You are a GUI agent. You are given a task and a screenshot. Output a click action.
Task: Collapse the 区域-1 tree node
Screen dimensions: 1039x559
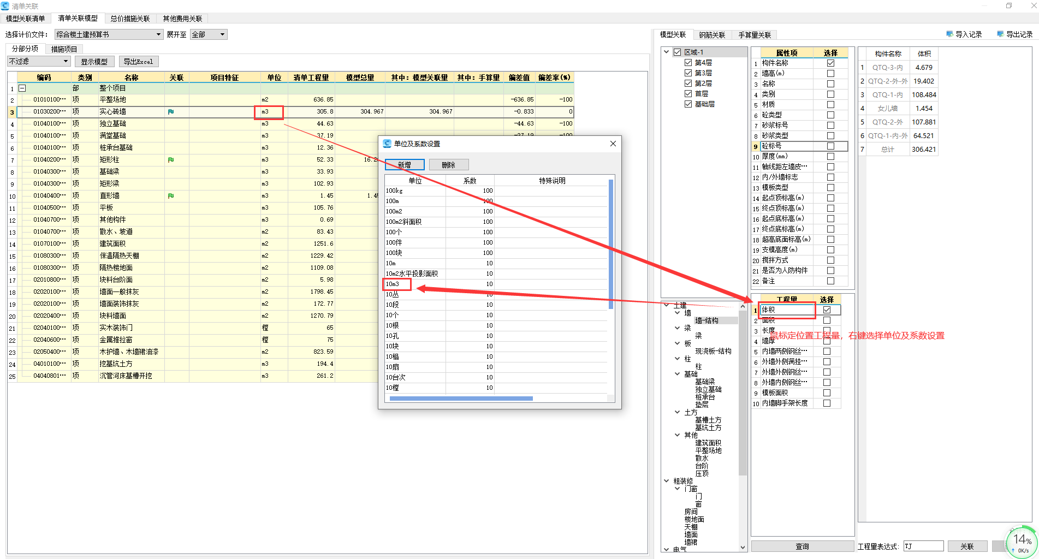pyautogui.click(x=667, y=52)
